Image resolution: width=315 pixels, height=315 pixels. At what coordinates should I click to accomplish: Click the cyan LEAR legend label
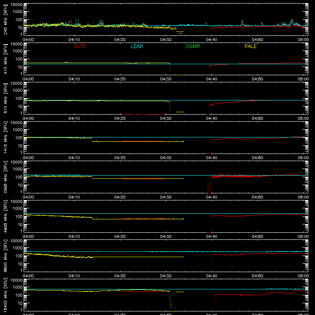137,46
